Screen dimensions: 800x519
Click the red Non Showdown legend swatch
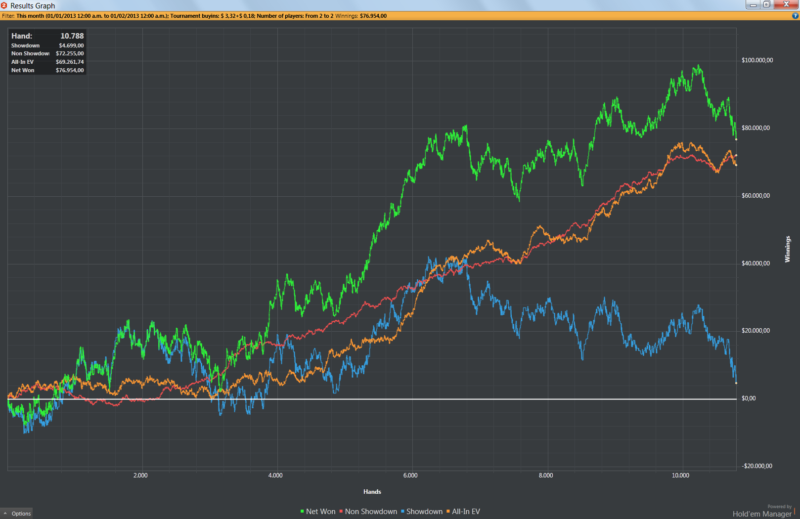[341, 512]
